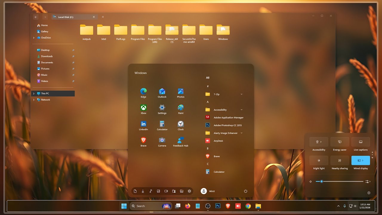382x215 pixels.
Task: Mute using the volume speaker icon in quick settings
Action: click(311, 182)
